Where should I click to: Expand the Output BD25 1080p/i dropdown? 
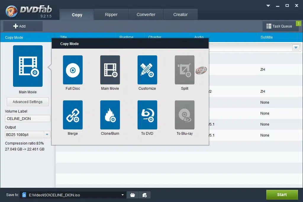[47, 134]
